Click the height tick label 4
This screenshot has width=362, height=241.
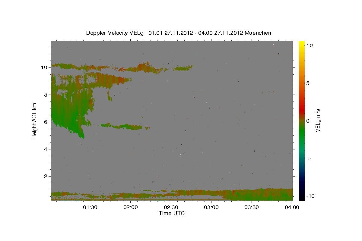(x=46, y=149)
